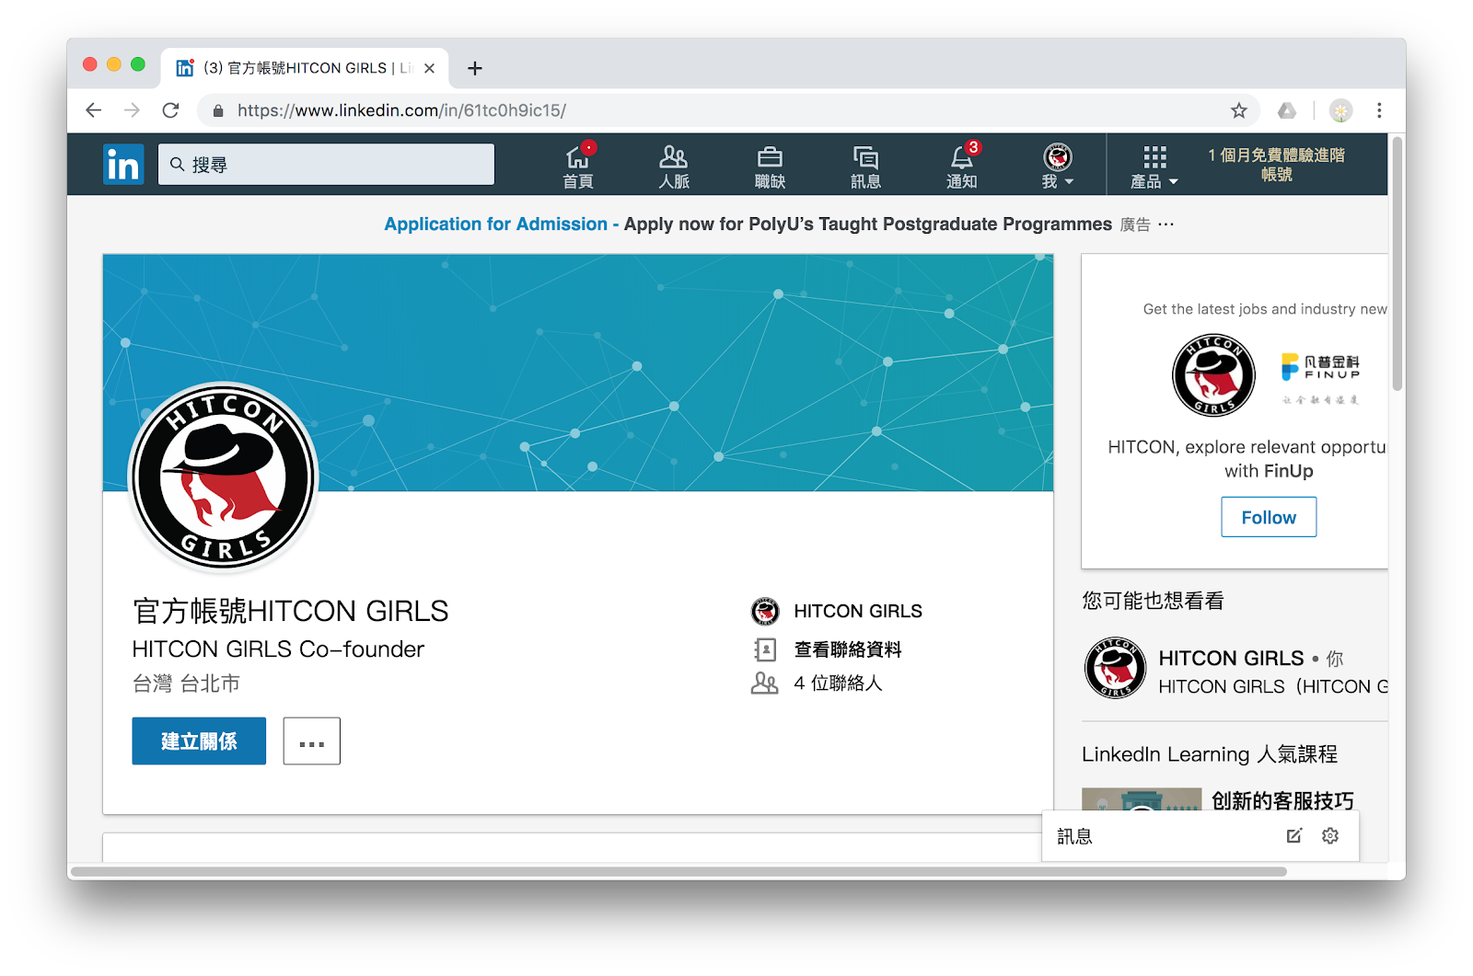Open the ad options ellipsis
Image resolution: width=1473 pixels, height=976 pixels.
click(x=1166, y=224)
